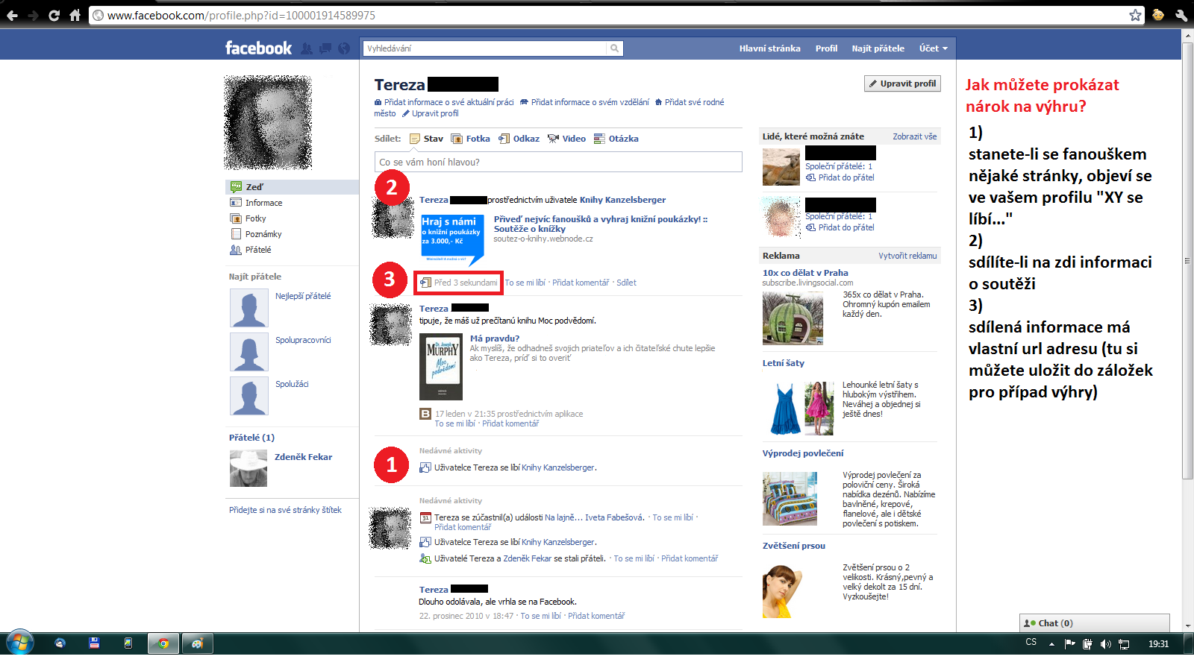Click Přidat své rodné město link
This screenshot has width=1194, height=671.
coord(548,108)
